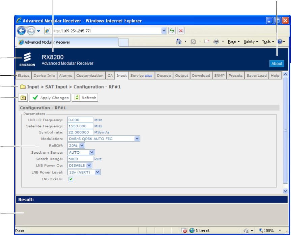291x235 pixels.
Task: Switch to the Device Info tab
Action: [x=44, y=75]
